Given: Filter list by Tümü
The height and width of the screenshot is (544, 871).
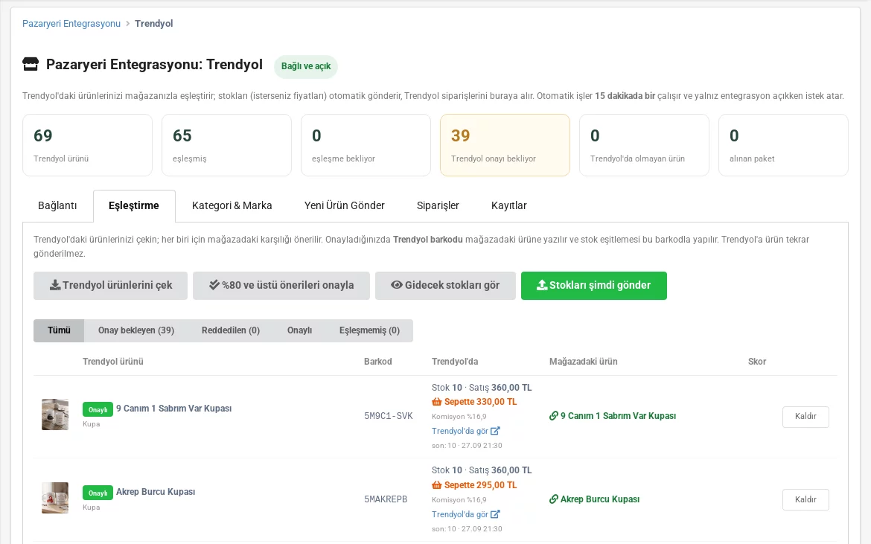Looking at the screenshot, I should coord(59,330).
